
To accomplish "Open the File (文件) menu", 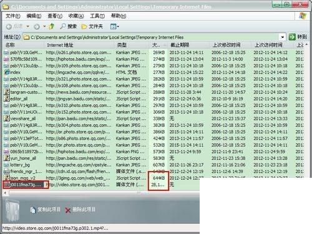I will pyautogui.click(x=13, y=16).
